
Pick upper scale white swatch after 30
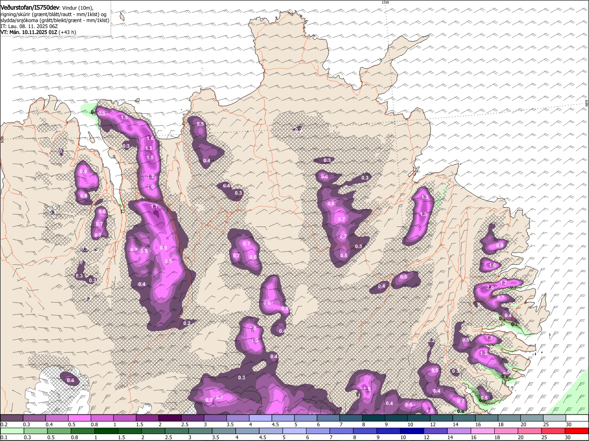[x=577, y=418]
